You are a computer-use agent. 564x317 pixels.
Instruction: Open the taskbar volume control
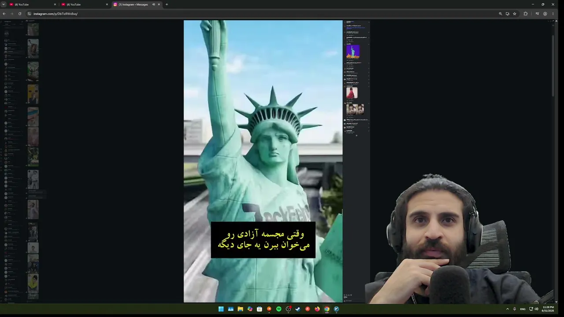pyautogui.click(x=536, y=309)
